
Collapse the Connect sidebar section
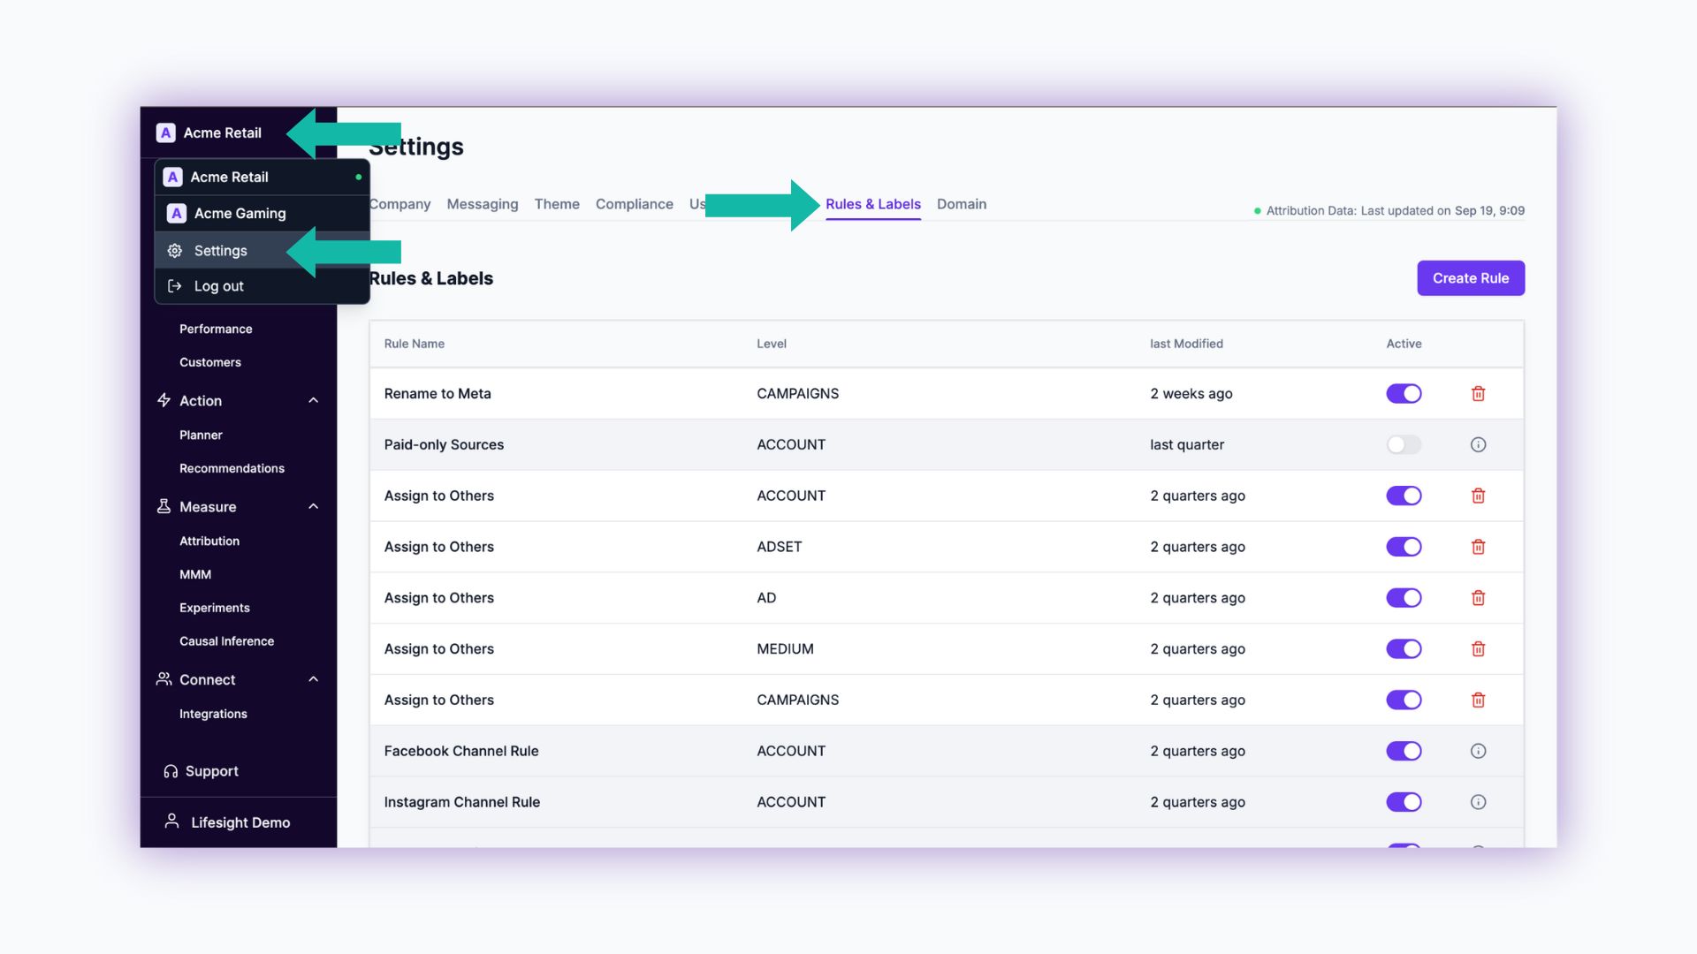[313, 679]
